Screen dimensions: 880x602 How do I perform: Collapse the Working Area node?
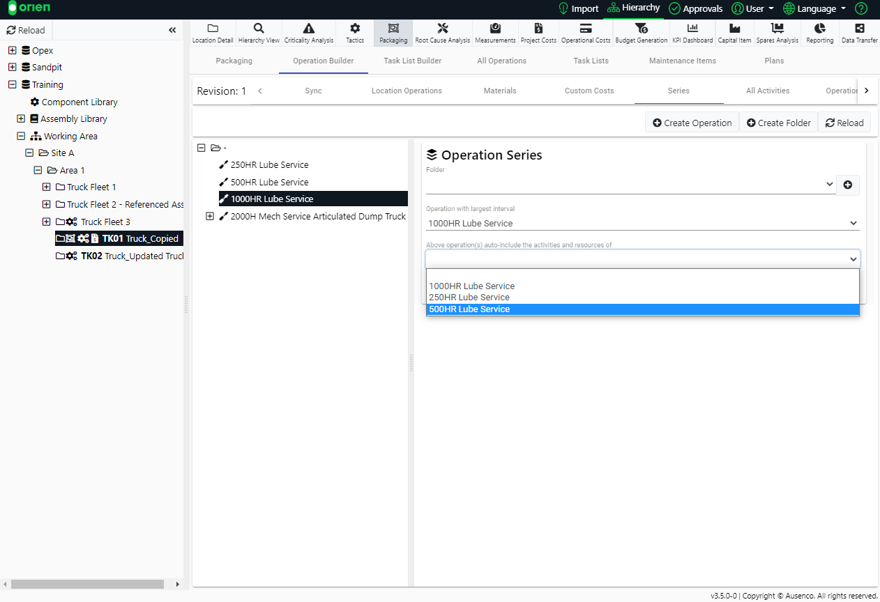point(21,136)
